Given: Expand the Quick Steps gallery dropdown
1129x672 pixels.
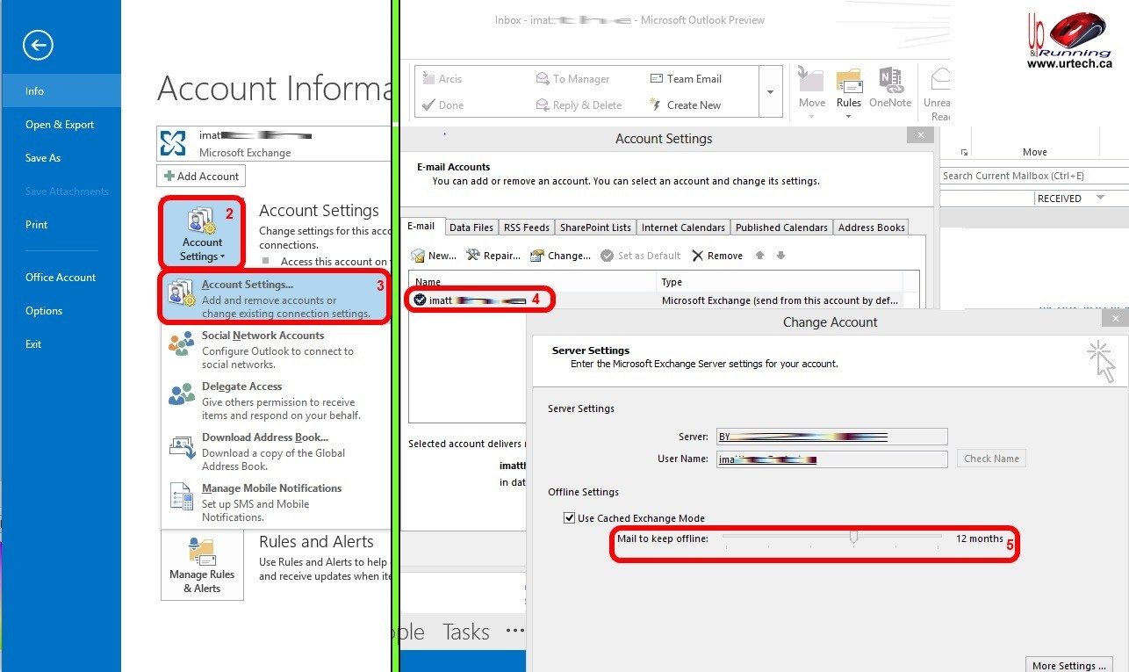Looking at the screenshot, I should click(770, 92).
